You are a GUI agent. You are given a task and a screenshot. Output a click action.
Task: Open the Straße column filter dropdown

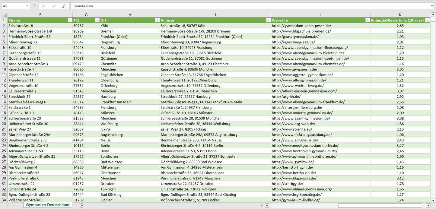click(x=70, y=20)
